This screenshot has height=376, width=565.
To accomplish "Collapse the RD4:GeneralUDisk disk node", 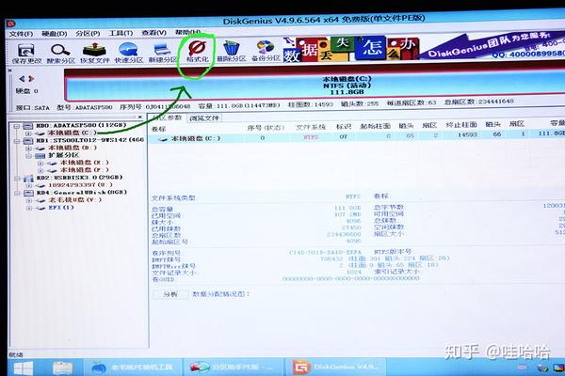I will click(17, 194).
